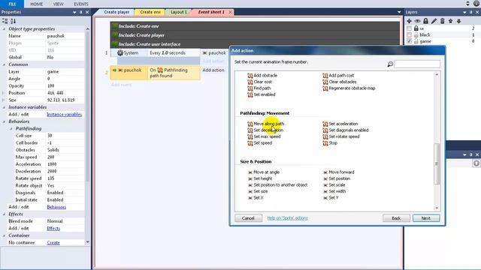Click the Next button
Image resolution: width=481 pixels, height=270 pixels.
[x=426, y=218]
